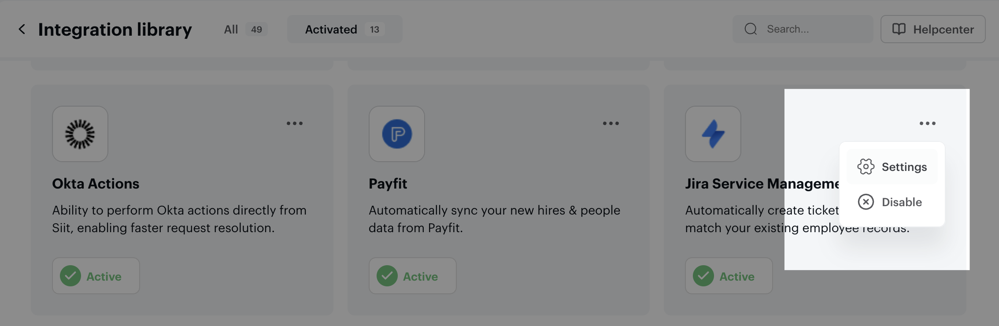Screen dimensions: 999x326
Task: Toggle the Jira Service Management Active status
Action: 729,276
